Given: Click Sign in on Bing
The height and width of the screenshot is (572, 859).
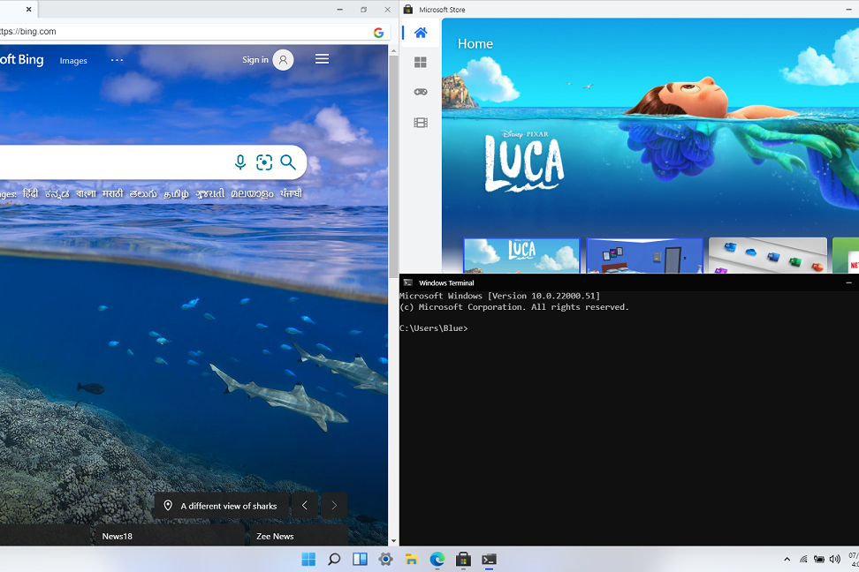Looking at the screenshot, I should pyautogui.click(x=255, y=60).
